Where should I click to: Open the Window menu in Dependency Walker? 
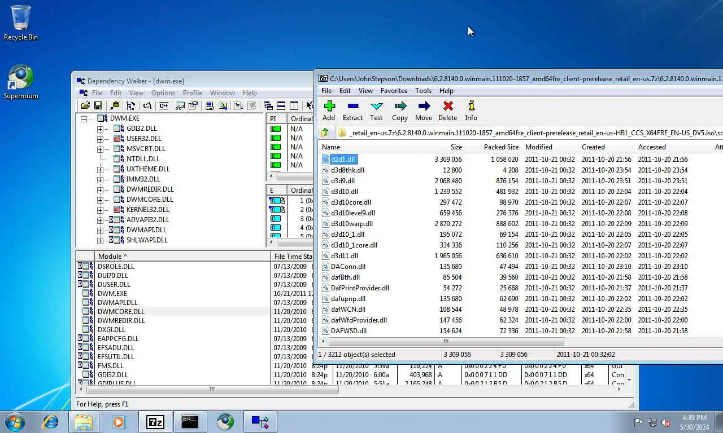pos(223,93)
